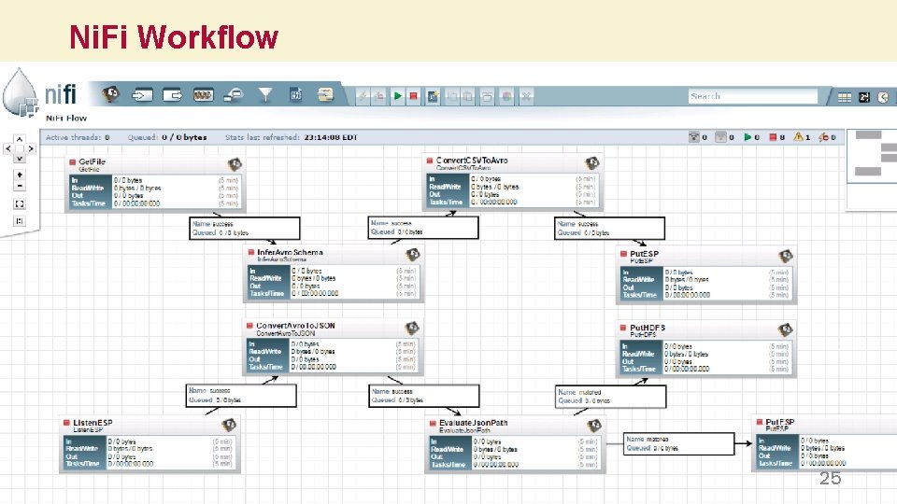Click the 'Queued: 0 / 0 bytes' status text
897x504 pixels.
pos(167,137)
